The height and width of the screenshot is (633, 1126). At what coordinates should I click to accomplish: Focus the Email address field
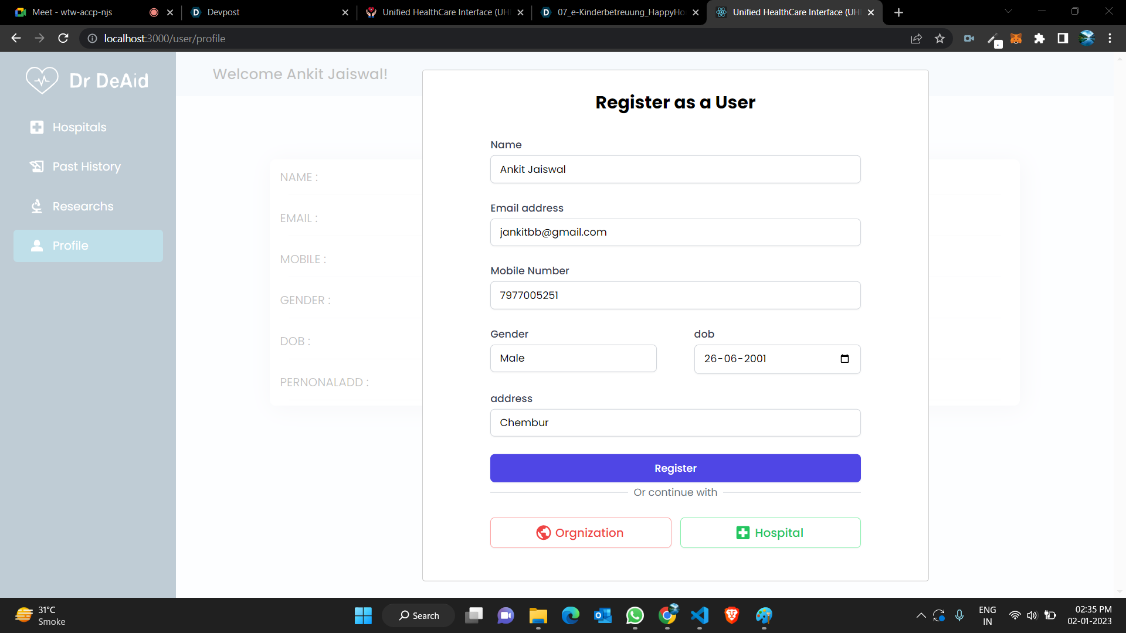(x=675, y=232)
